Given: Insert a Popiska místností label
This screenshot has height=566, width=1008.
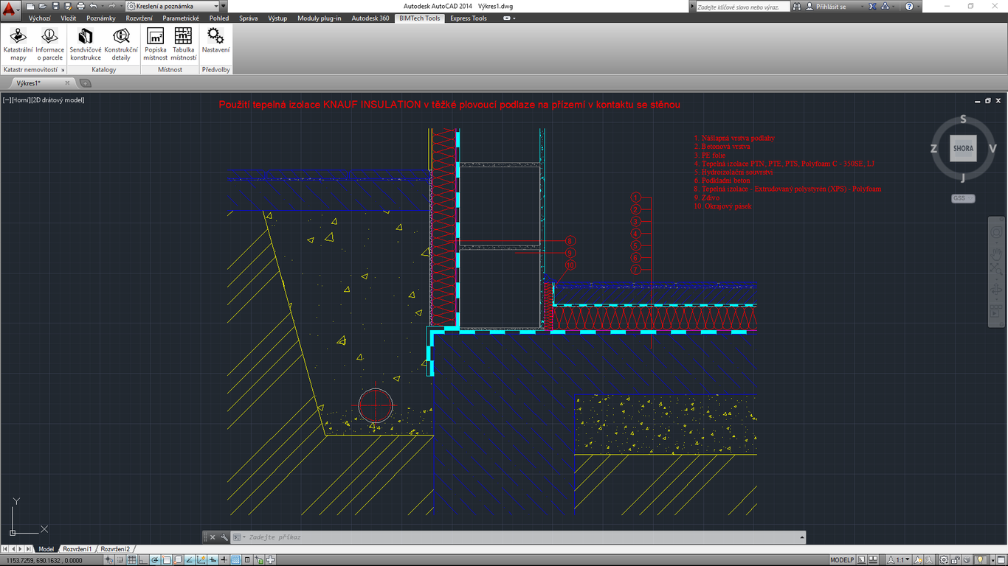Looking at the screenshot, I should [155, 43].
